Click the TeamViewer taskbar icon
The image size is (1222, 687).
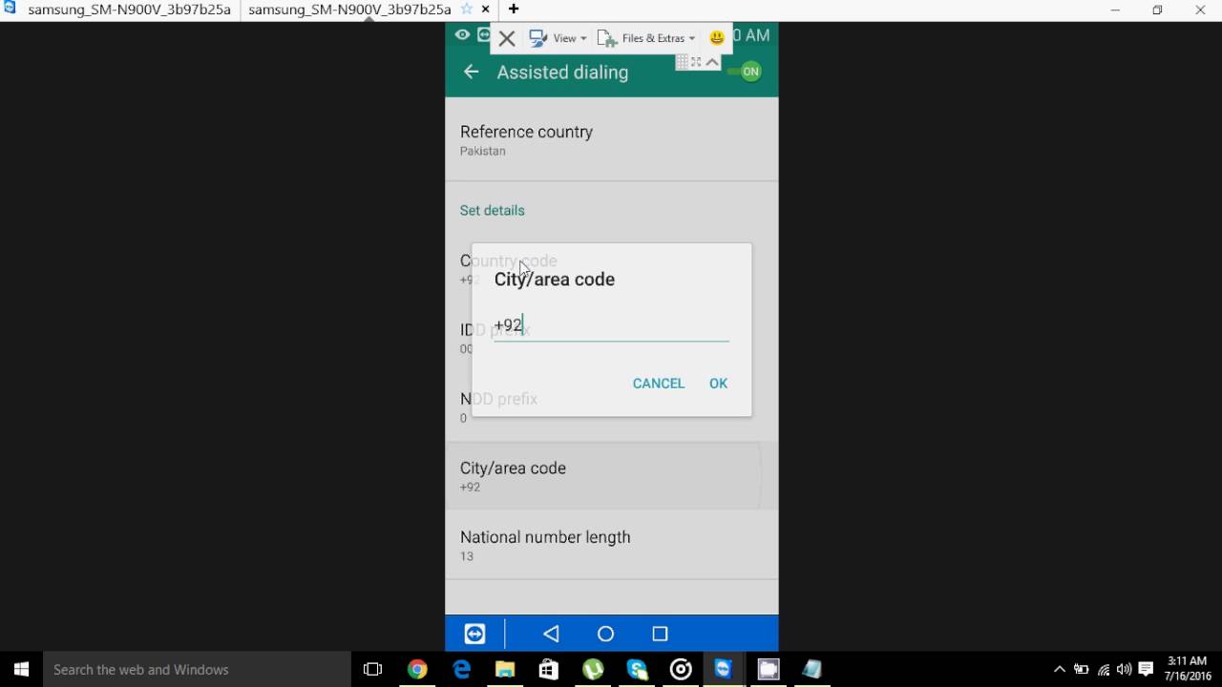(x=724, y=669)
